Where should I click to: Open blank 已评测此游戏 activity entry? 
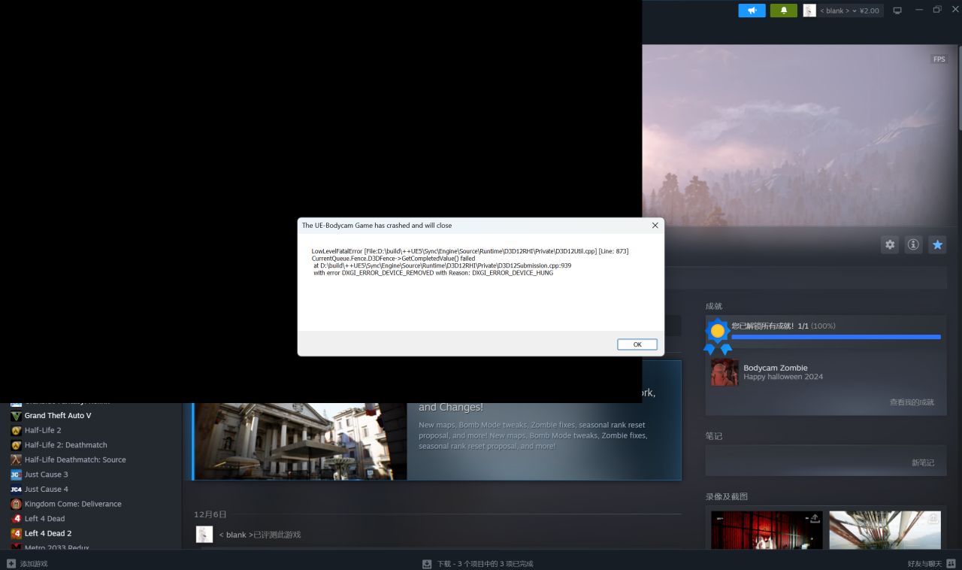click(260, 535)
